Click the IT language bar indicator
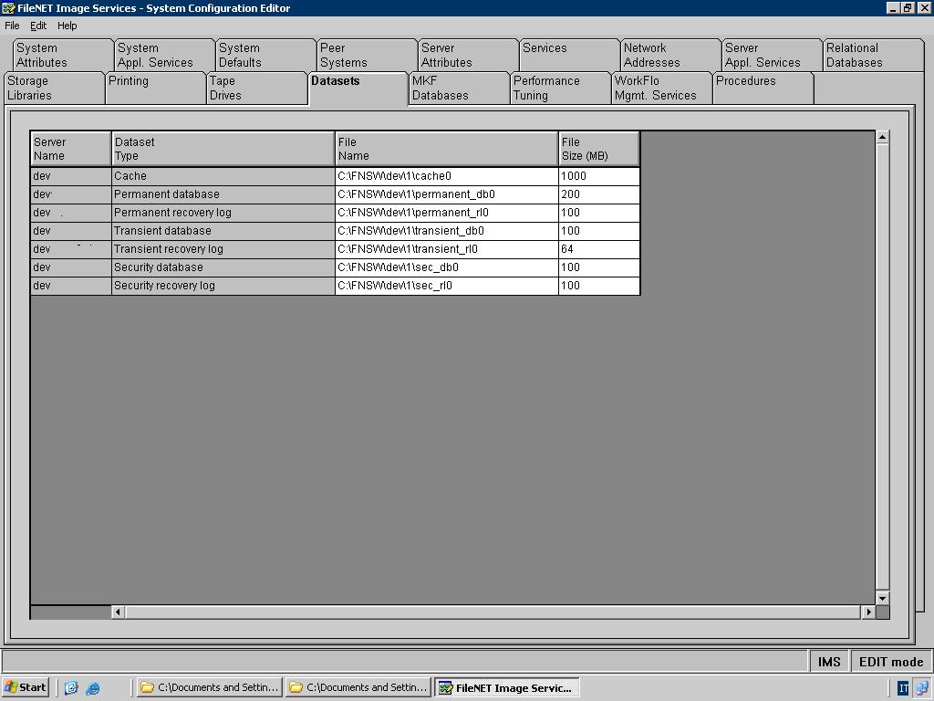 click(903, 688)
